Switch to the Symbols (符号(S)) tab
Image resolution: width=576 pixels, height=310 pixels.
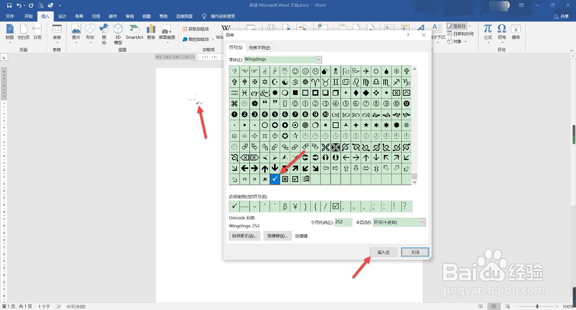(x=236, y=47)
